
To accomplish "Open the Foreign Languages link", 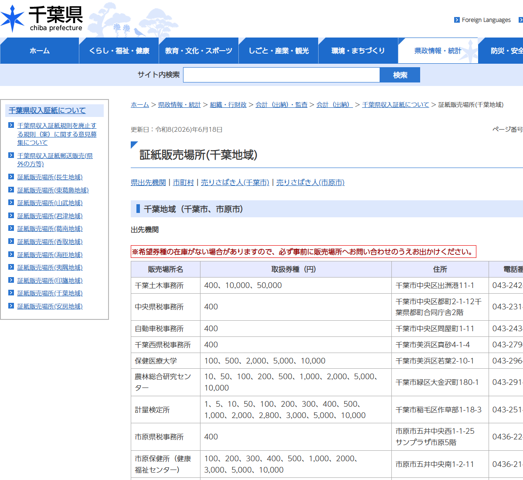I will (x=486, y=20).
